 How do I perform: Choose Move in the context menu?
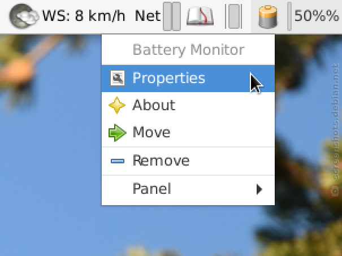pyautogui.click(x=188, y=133)
